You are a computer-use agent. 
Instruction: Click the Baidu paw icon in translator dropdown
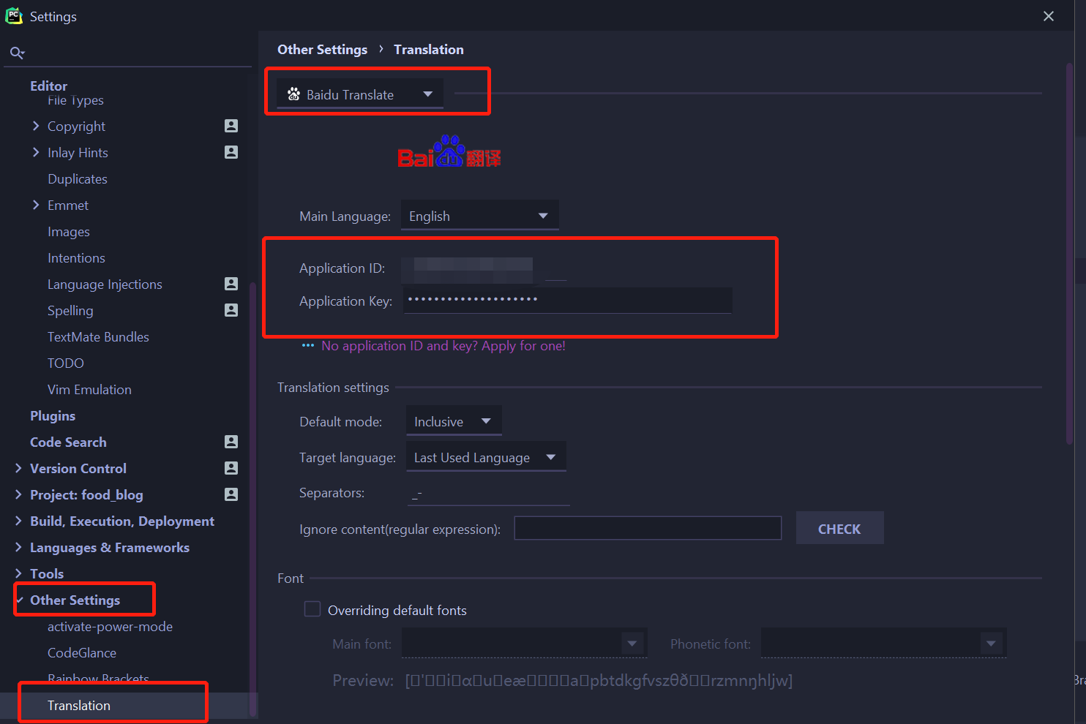(294, 94)
